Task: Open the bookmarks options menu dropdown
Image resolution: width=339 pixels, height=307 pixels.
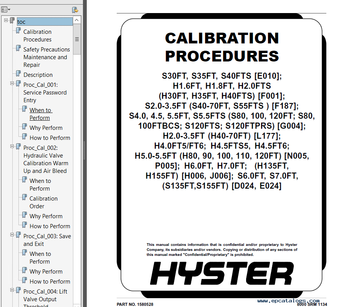Action: click(6, 10)
